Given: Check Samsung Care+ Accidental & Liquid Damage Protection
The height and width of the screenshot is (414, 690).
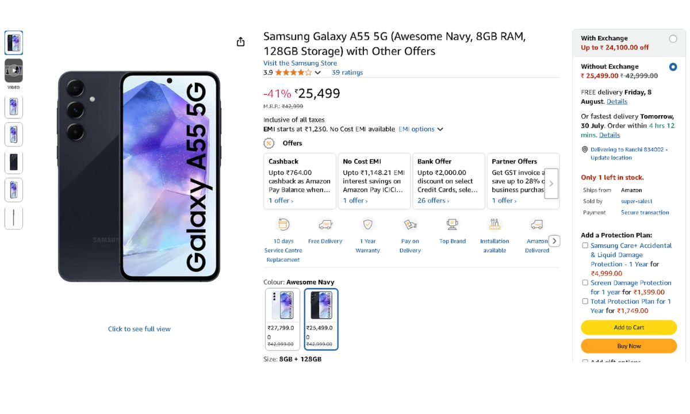Looking at the screenshot, I should tap(585, 246).
